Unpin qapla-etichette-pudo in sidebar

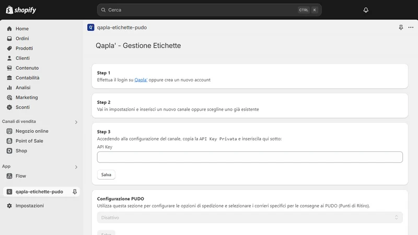click(x=75, y=192)
